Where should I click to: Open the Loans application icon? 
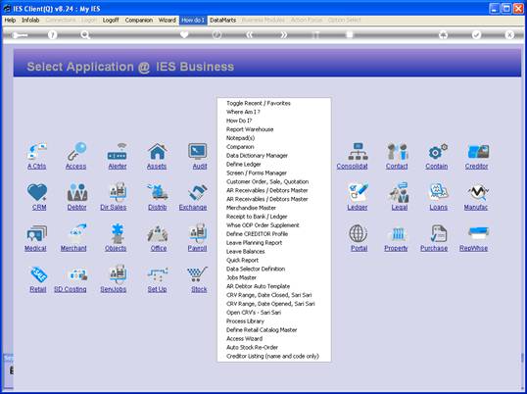(438, 193)
